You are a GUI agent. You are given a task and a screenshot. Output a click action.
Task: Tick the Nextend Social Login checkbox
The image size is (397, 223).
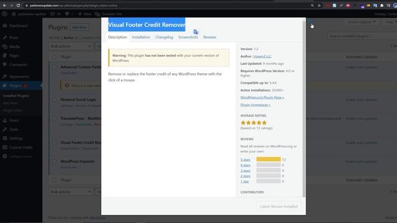[x=54, y=100]
